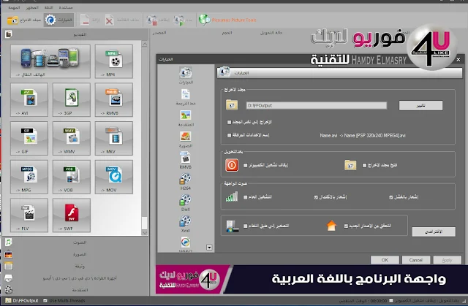Viewport: 468px width, 306px height.
Task: Open RMVB settings in options sidebar
Action: click(185, 161)
